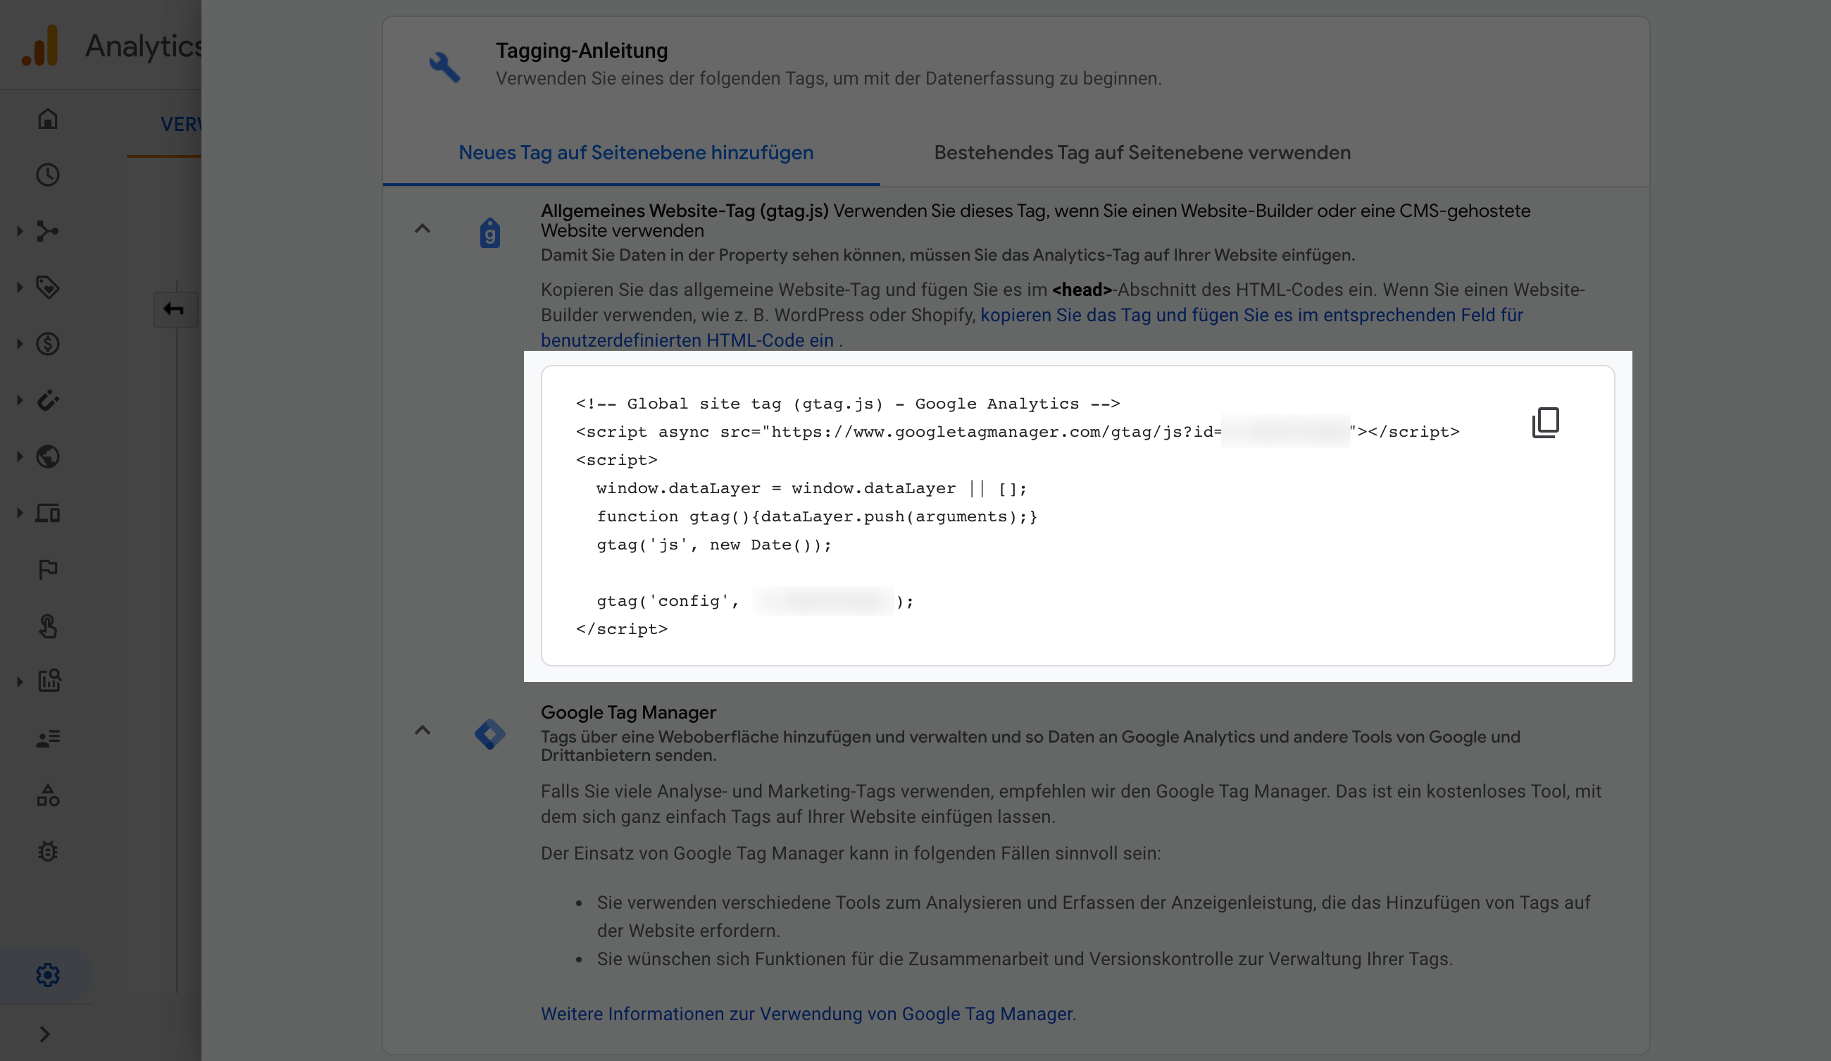This screenshot has width=1831, height=1061.
Task: Collapse the gtag.js website tag section
Action: pyautogui.click(x=422, y=229)
